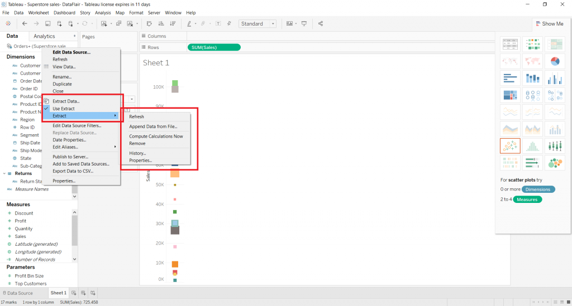Select the treemap chart in Show Me
The width and height of the screenshot is (572, 306).
click(x=510, y=95)
